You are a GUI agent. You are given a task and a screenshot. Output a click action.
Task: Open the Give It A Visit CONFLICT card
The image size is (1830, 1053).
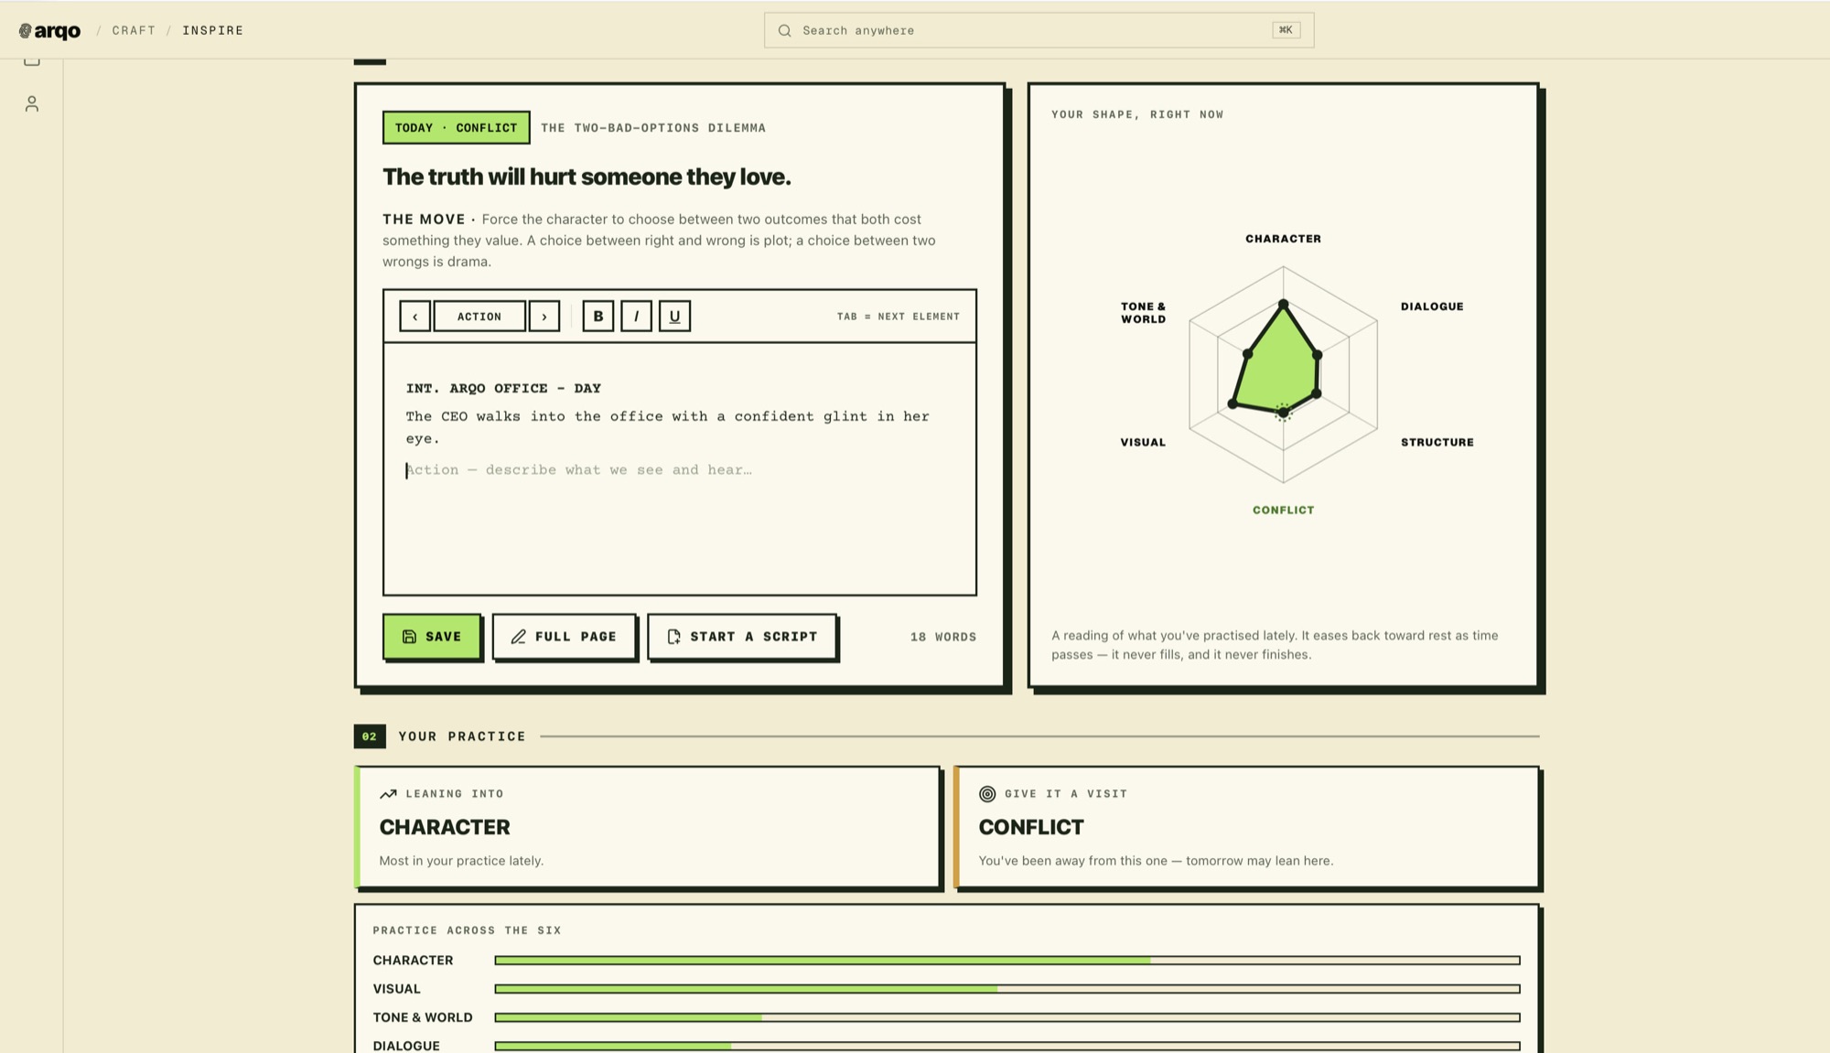[1247, 827]
